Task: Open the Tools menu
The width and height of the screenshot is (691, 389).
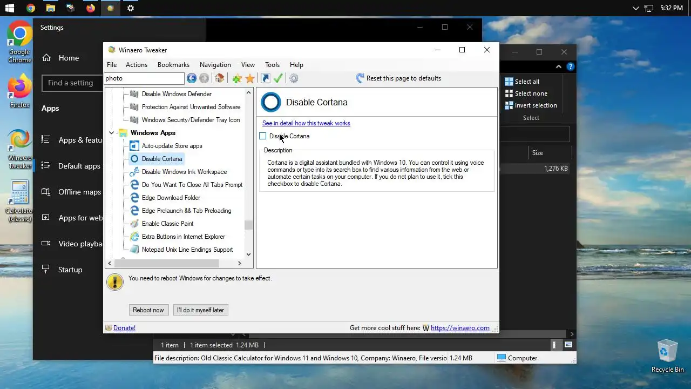Action: [272, 65]
